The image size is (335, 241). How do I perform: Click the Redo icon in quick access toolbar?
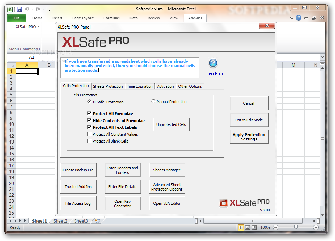pyautogui.click(x=38, y=9)
